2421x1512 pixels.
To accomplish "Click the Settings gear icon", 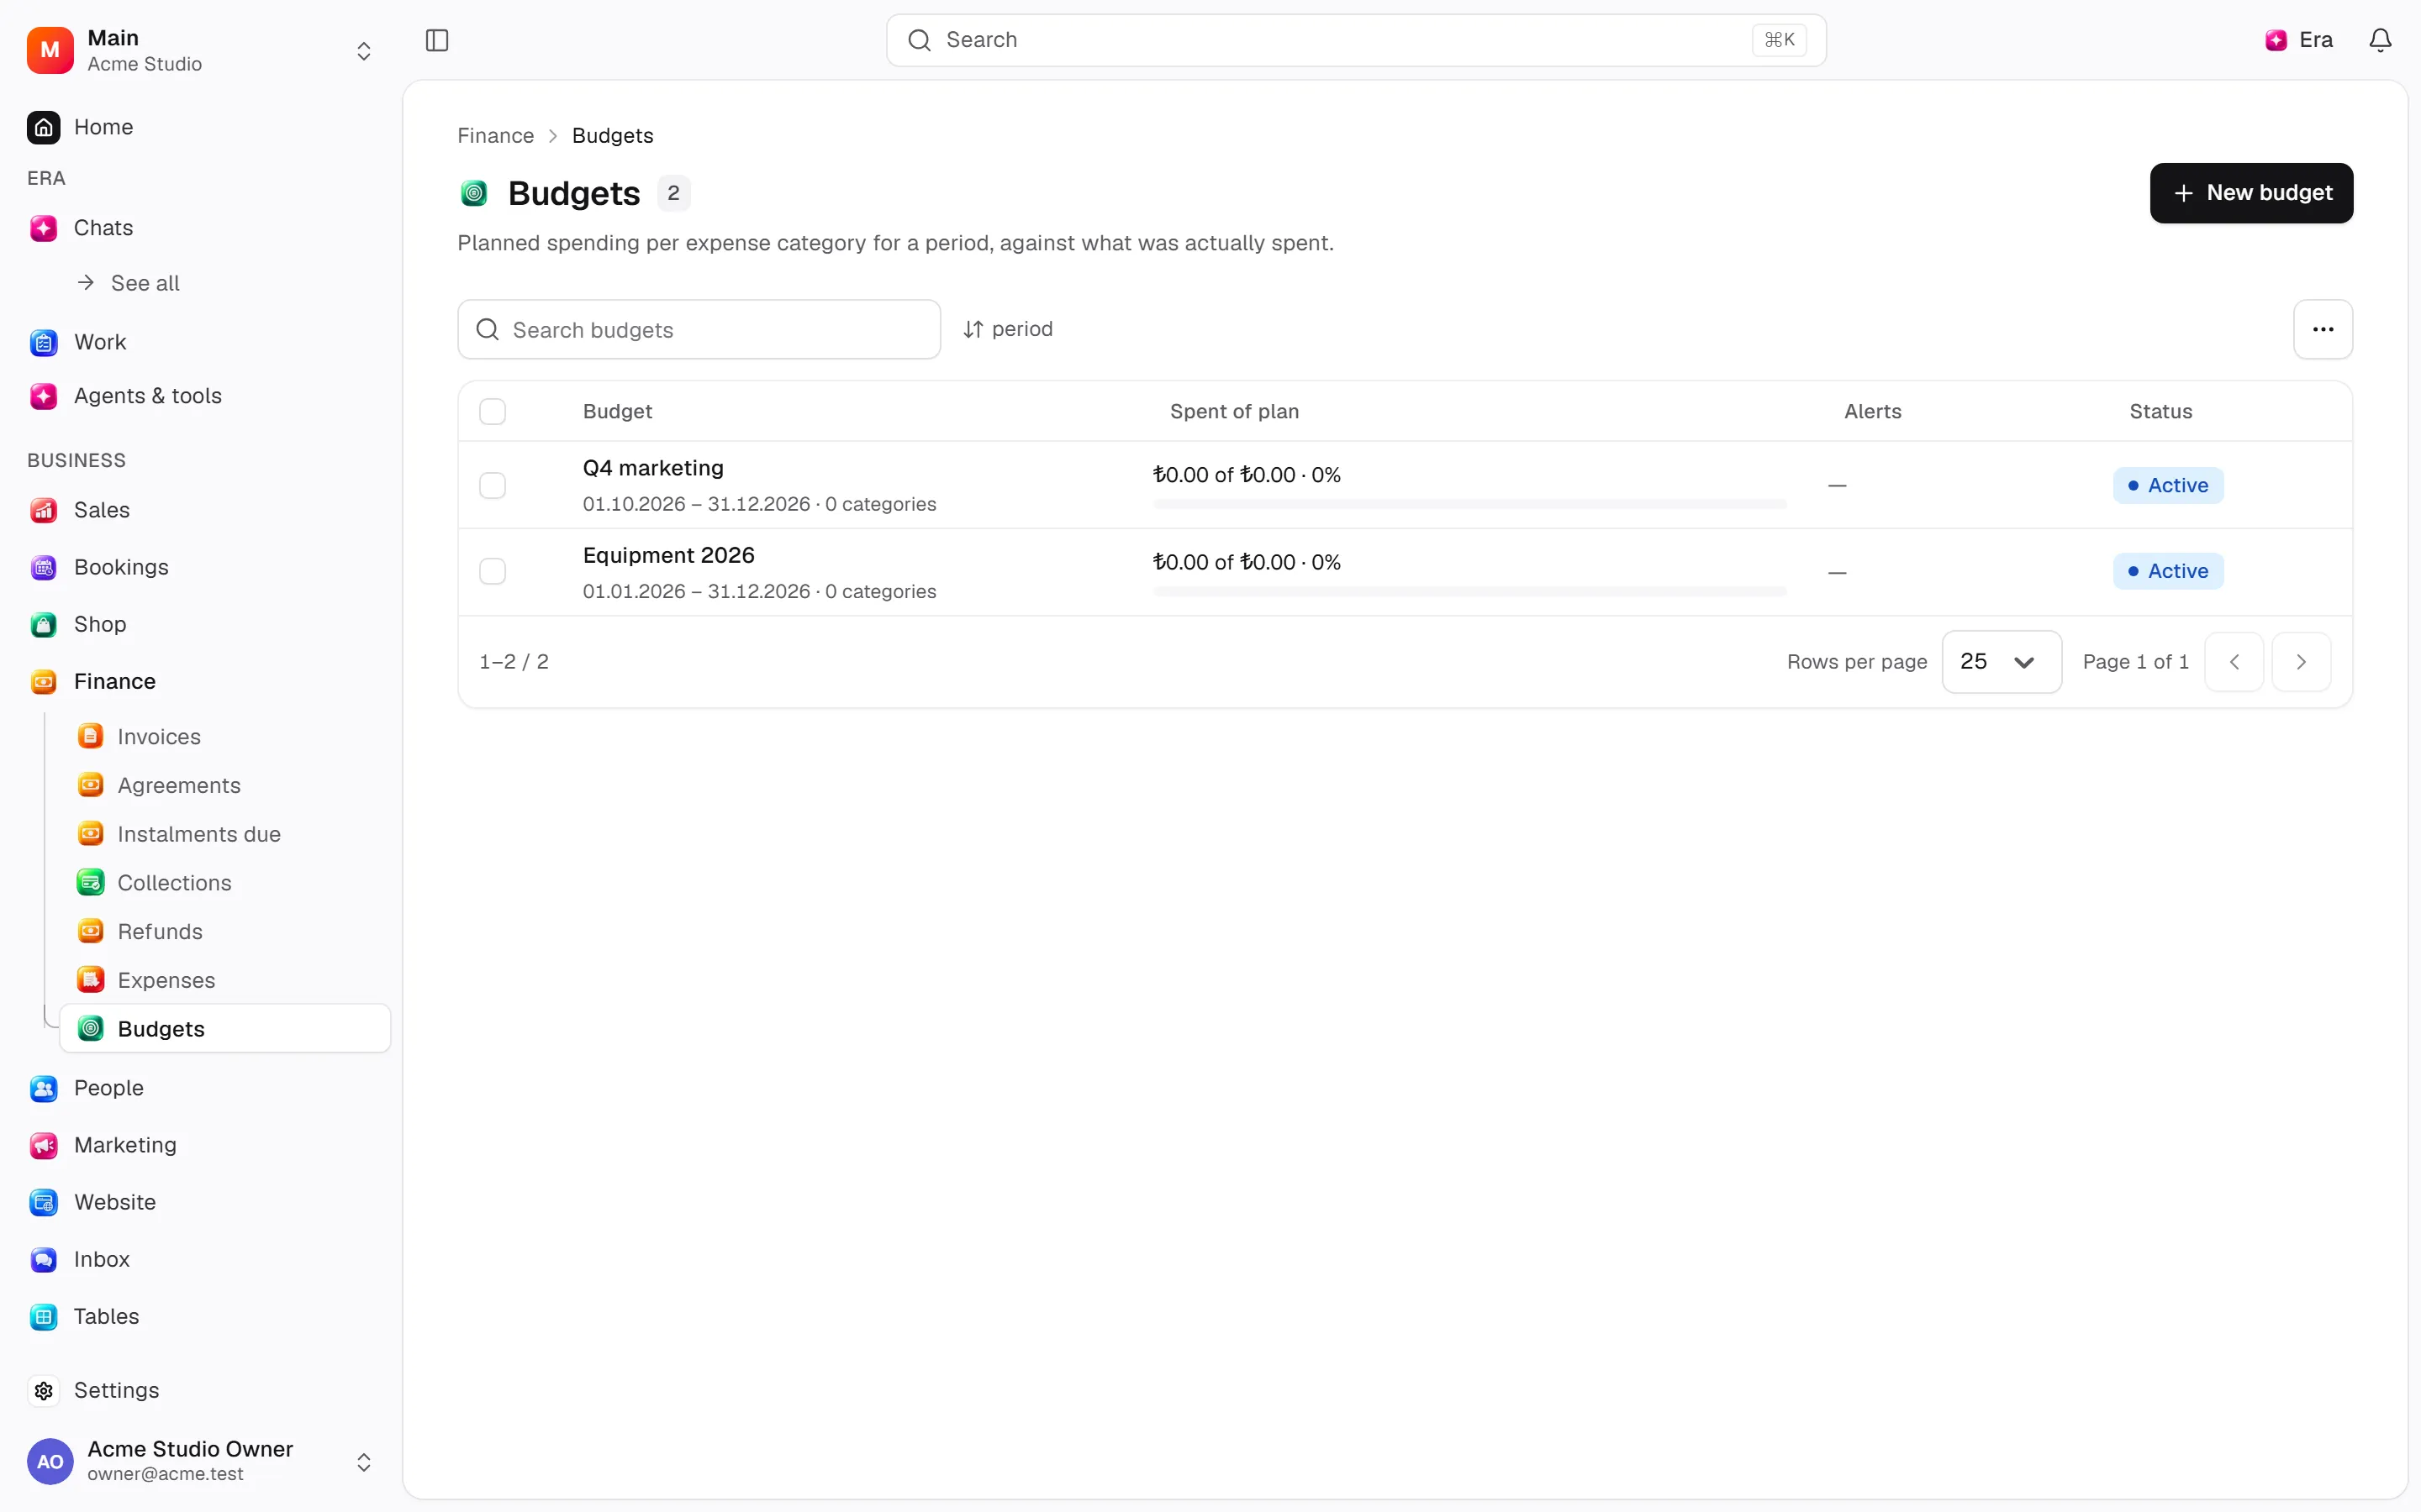I will coord(43,1390).
